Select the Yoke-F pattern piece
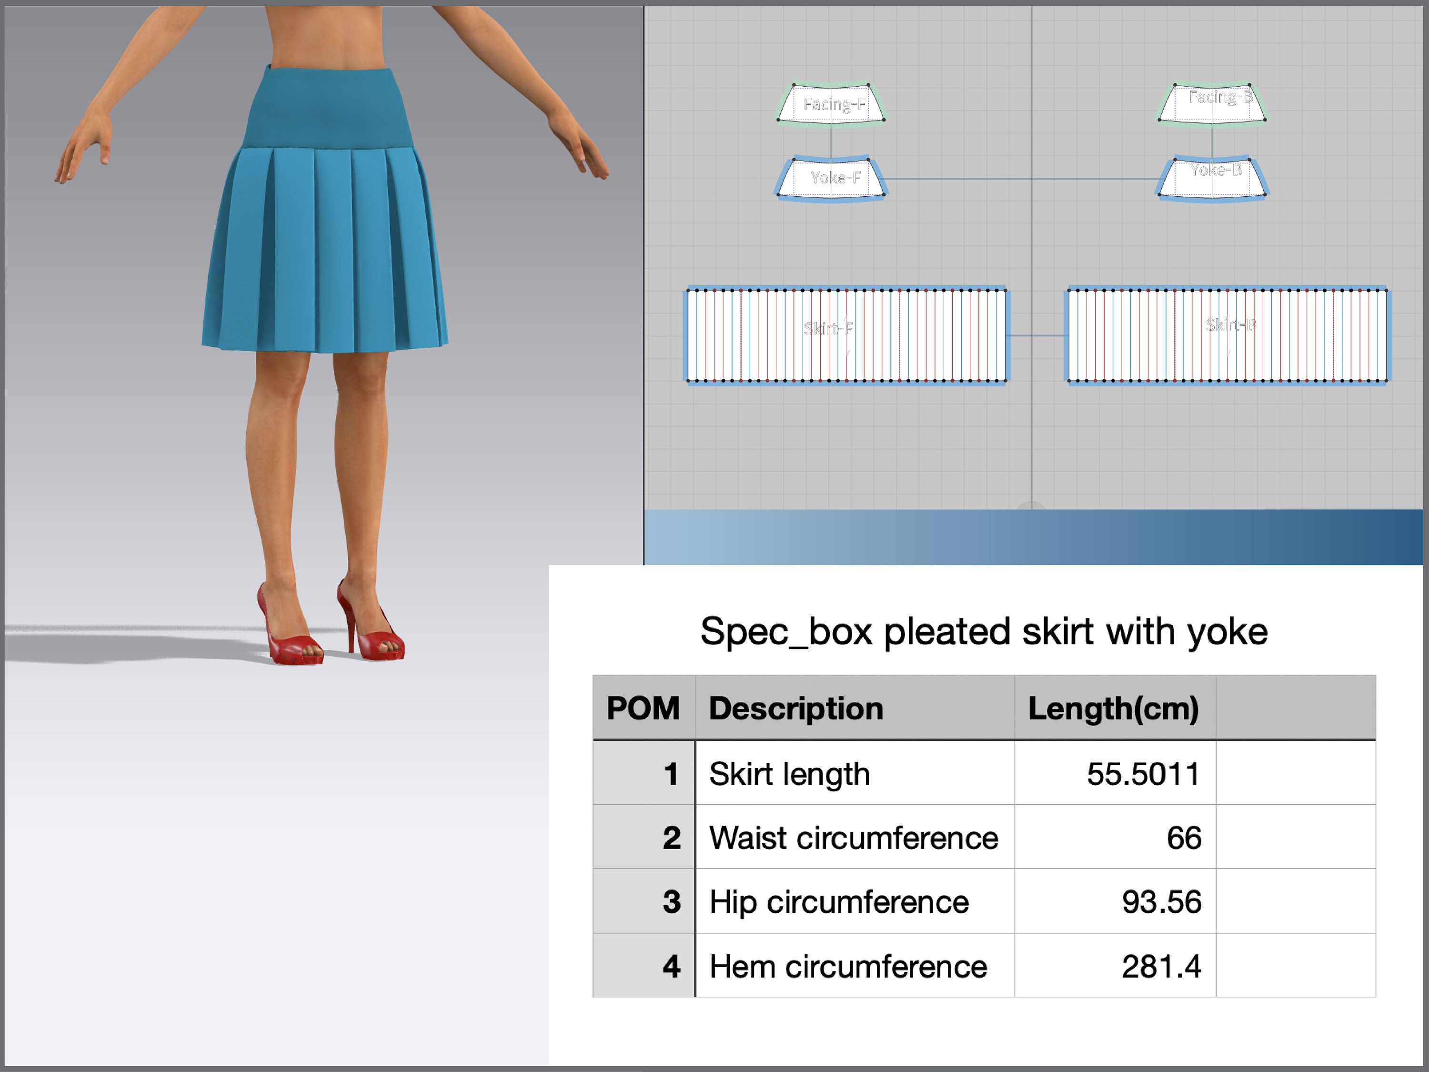The image size is (1429, 1072). tap(831, 178)
